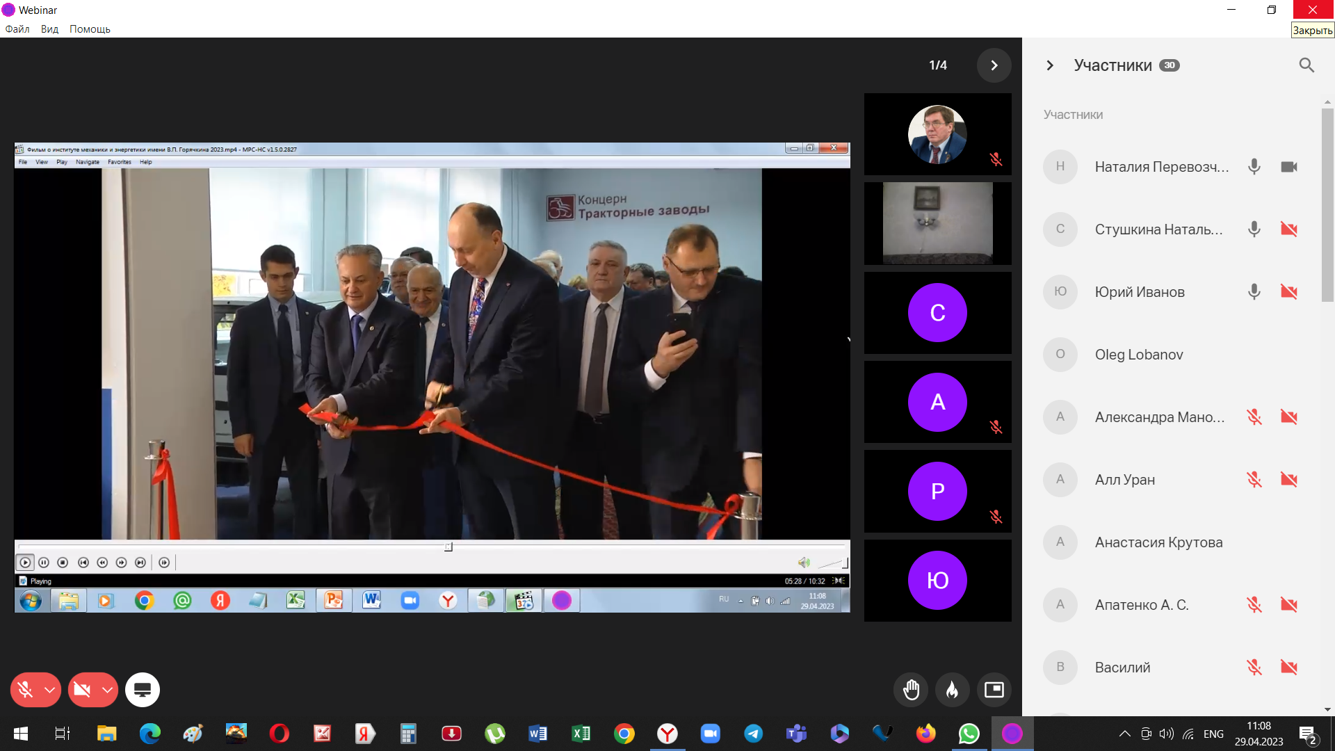This screenshot has width=1335, height=751.
Task: Toggle microphone of Юрий Иванов
Action: 1254,292
